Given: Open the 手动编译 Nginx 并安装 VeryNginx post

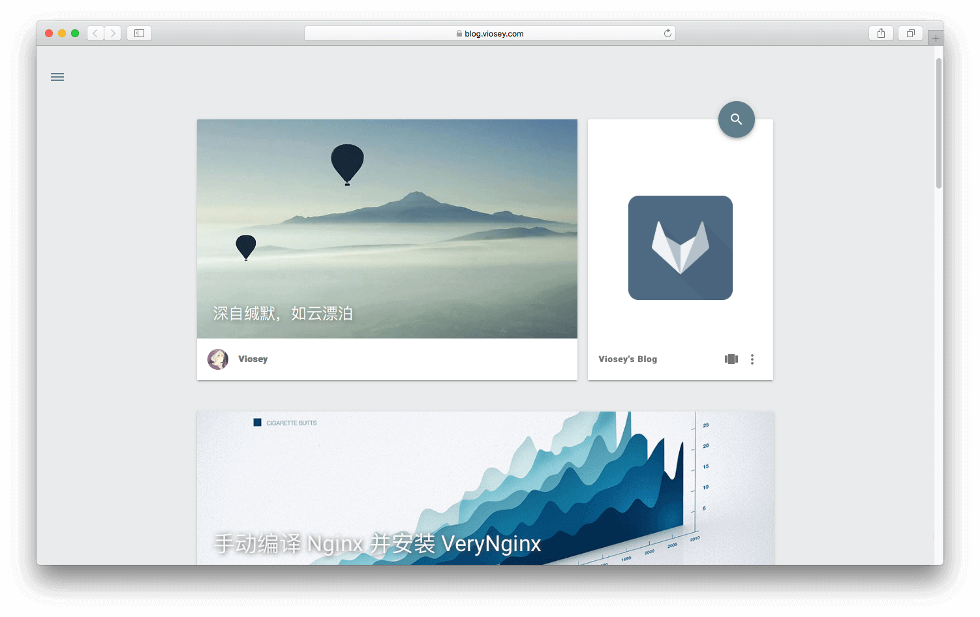Looking at the screenshot, I should coord(377,543).
